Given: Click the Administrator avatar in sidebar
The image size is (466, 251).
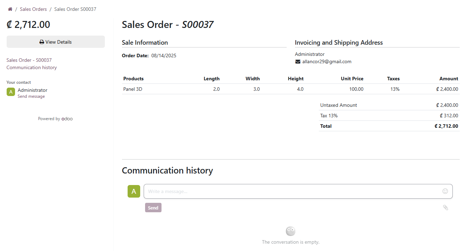Looking at the screenshot, I should click(11, 92).
